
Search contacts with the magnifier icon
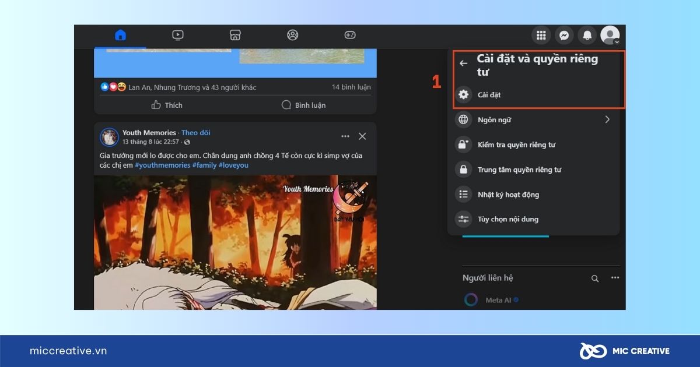click(595, 278)
